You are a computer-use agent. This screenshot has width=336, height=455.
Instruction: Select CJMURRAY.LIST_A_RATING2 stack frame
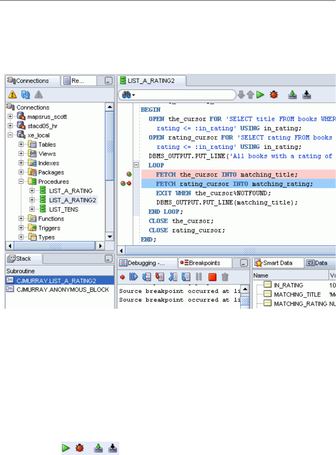(x=60, y=280)
